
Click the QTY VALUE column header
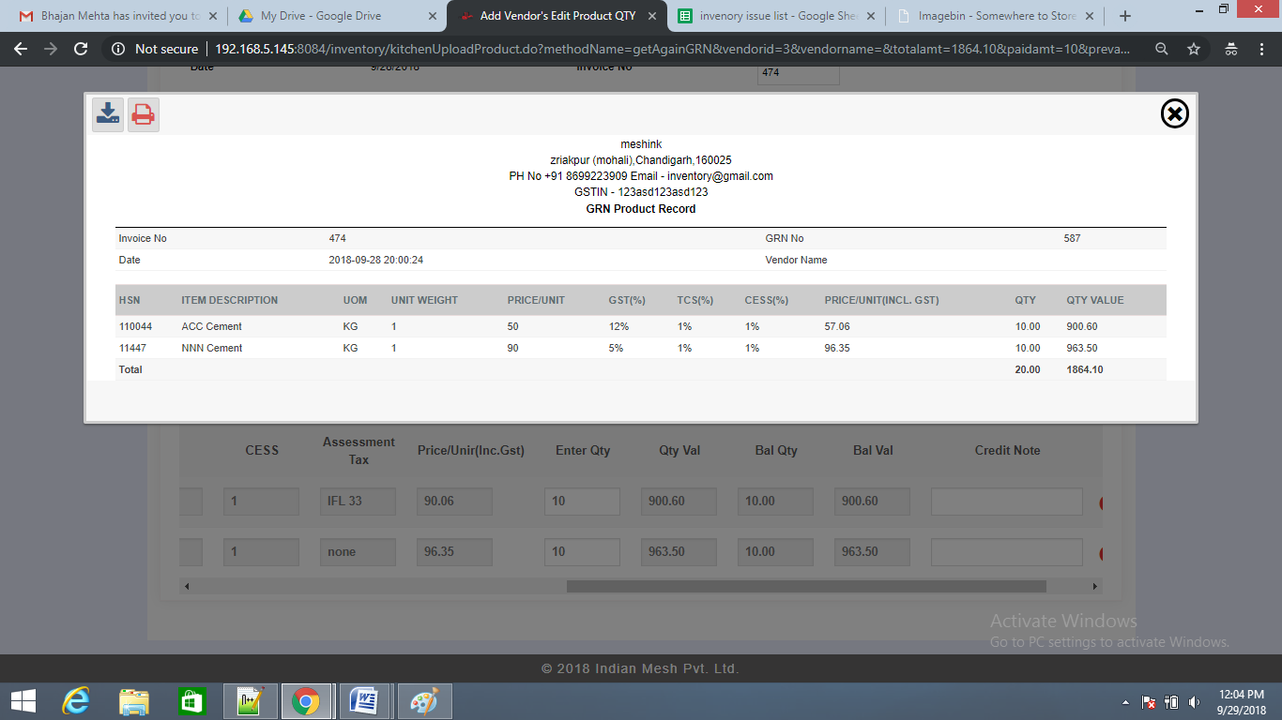click(x=1094, y=300)
